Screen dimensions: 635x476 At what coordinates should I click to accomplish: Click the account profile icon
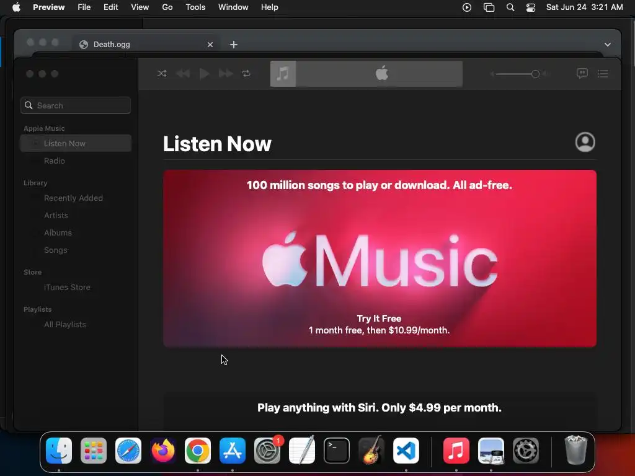[585, 142]
